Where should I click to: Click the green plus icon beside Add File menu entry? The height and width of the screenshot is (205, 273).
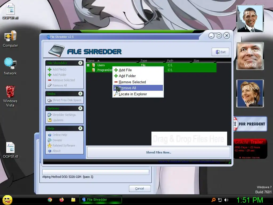click(116, 70)
